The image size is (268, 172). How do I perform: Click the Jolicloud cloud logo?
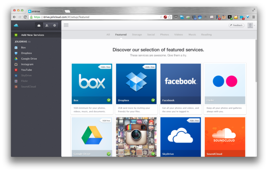(16, 26)
